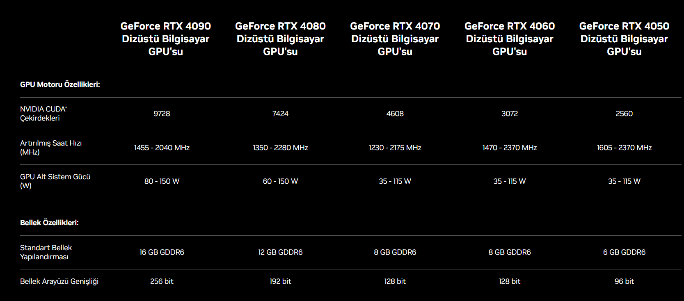
Task: Click the GPU Motoru Özellikleri section heading
Action: pos(60,84)
